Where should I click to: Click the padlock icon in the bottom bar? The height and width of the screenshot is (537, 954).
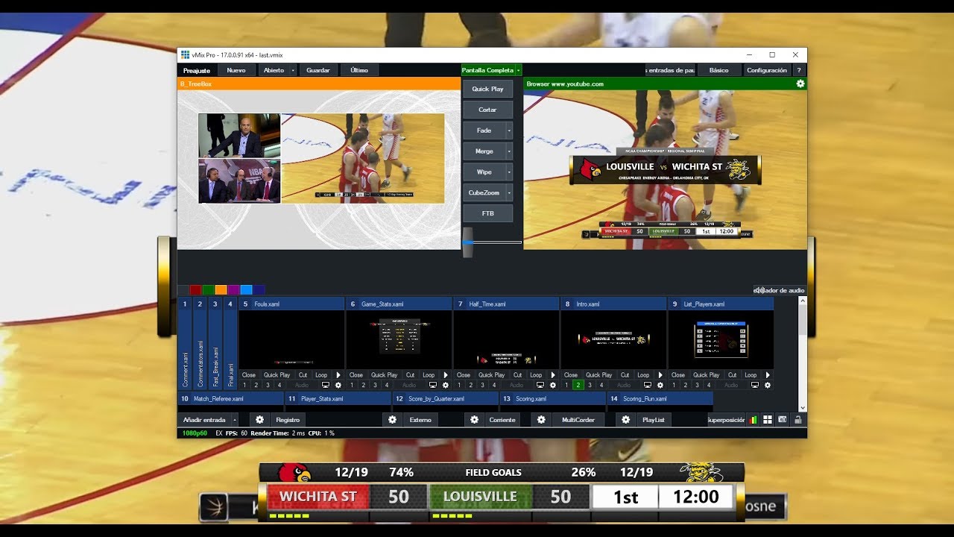pyautogui.click(x=797, y=420)
